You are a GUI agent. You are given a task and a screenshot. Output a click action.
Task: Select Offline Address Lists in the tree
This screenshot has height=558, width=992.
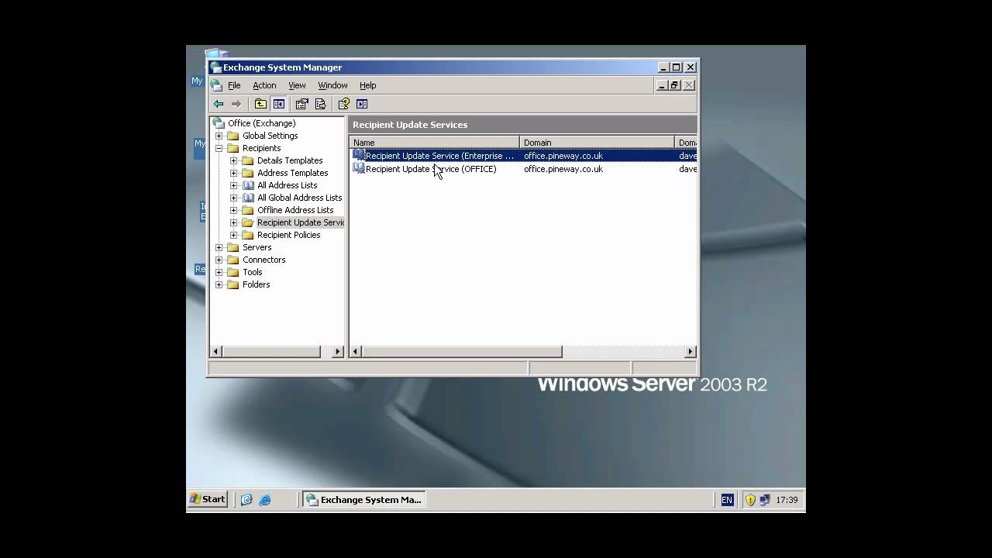295,210
